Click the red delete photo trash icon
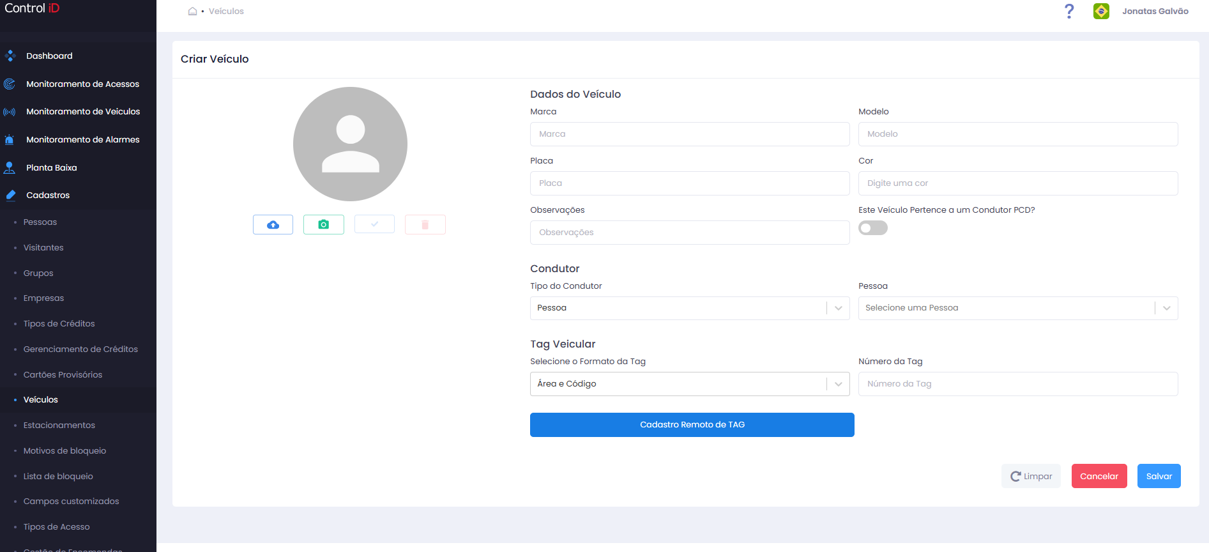 (425, 225)
